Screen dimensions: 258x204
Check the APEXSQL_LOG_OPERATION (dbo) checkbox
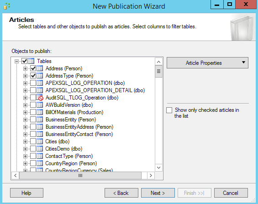pyautogui.click(x=33, y=83)
